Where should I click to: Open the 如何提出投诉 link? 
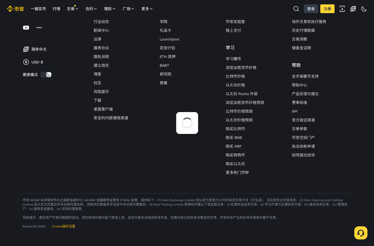coord(303,155)
